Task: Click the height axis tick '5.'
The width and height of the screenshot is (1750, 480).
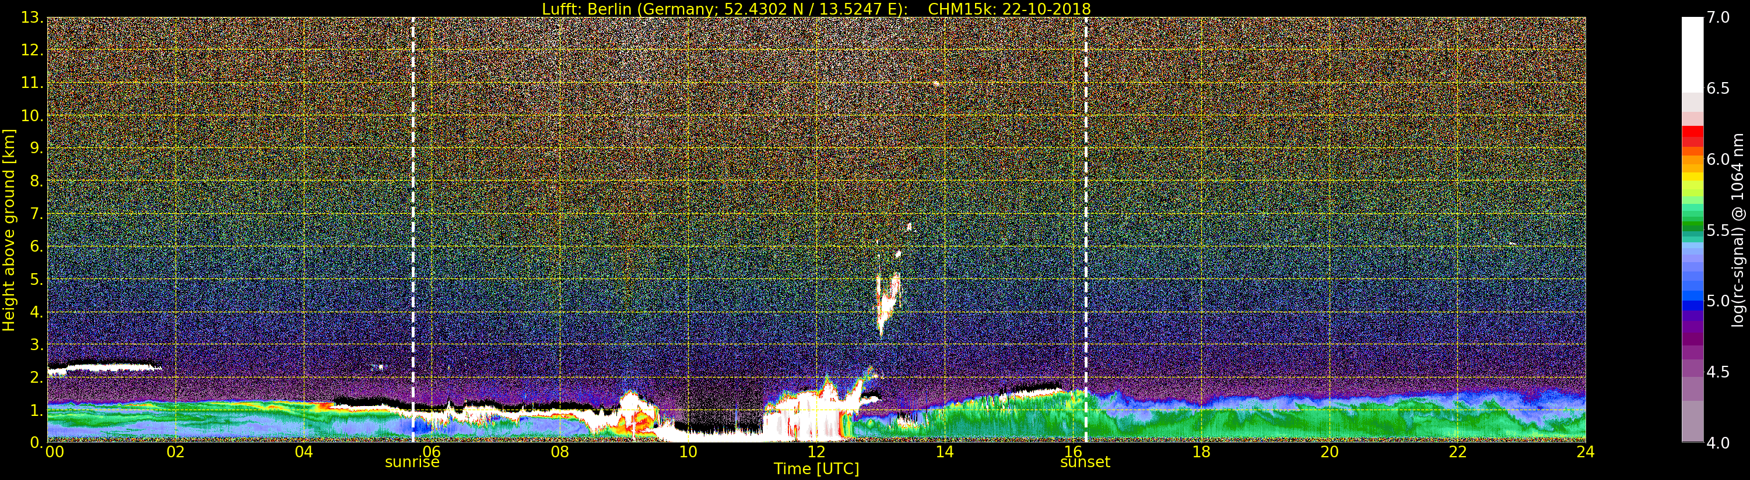Action: [x=36, y=279]
